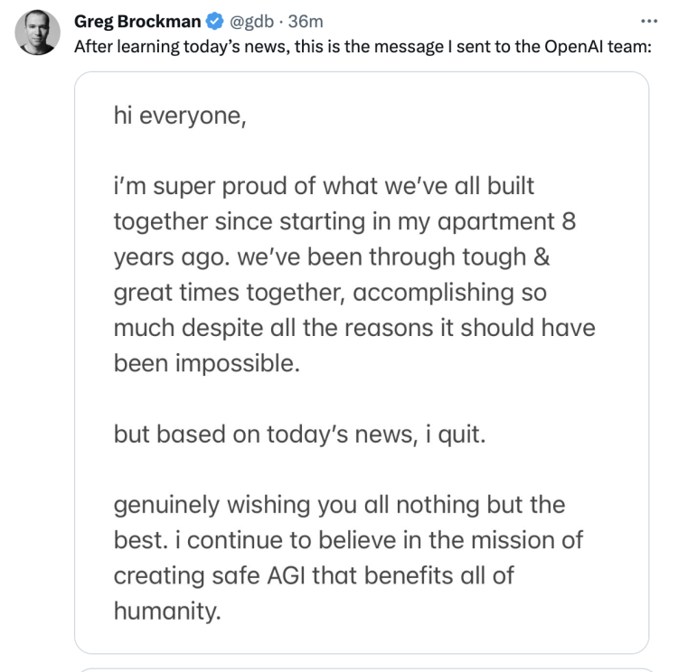
Task: Click the line "genuinely wishing you all nothing but the"
Action: tap(339, 504)
